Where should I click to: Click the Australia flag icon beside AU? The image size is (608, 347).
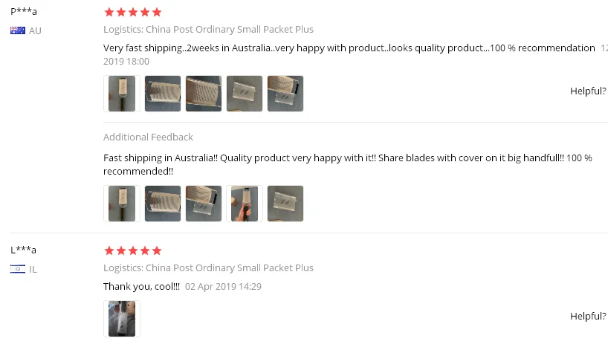click(x=18, y=30)
